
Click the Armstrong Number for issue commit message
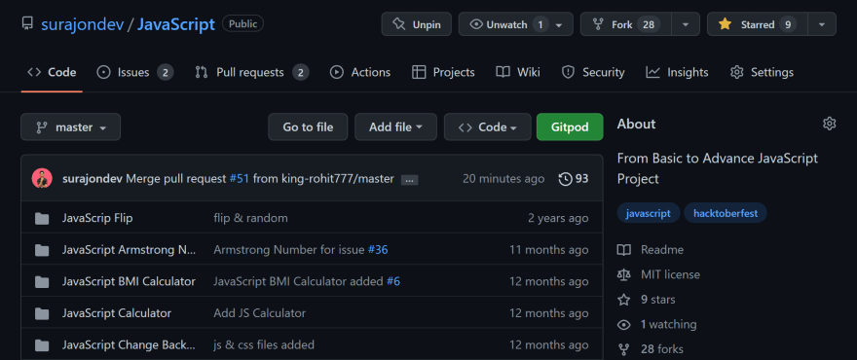pos(289,250)
